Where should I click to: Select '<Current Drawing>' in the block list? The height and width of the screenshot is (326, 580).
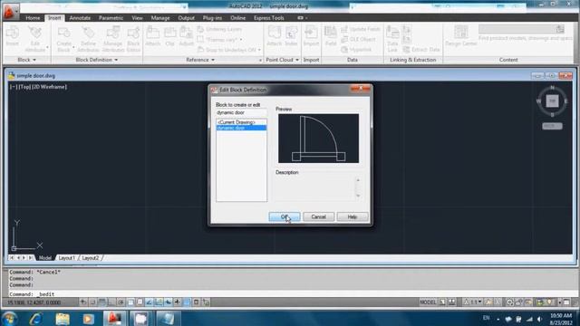tap(241, 122)
